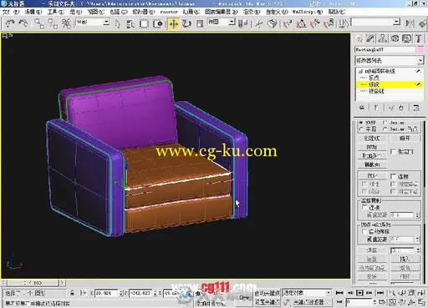This screenshot has height=308, width=428.
Task: Switch to the Hierarchy command panel tab
Action: pyautogui.click(x=383, y=38)
